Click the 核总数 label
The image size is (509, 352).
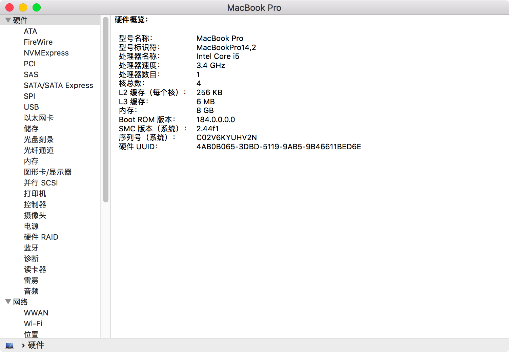coord(132,83)
